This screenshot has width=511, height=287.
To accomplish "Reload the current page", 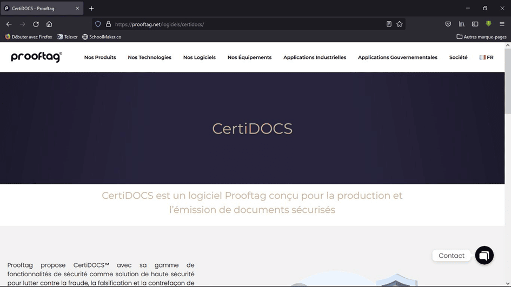I will 36,24.
